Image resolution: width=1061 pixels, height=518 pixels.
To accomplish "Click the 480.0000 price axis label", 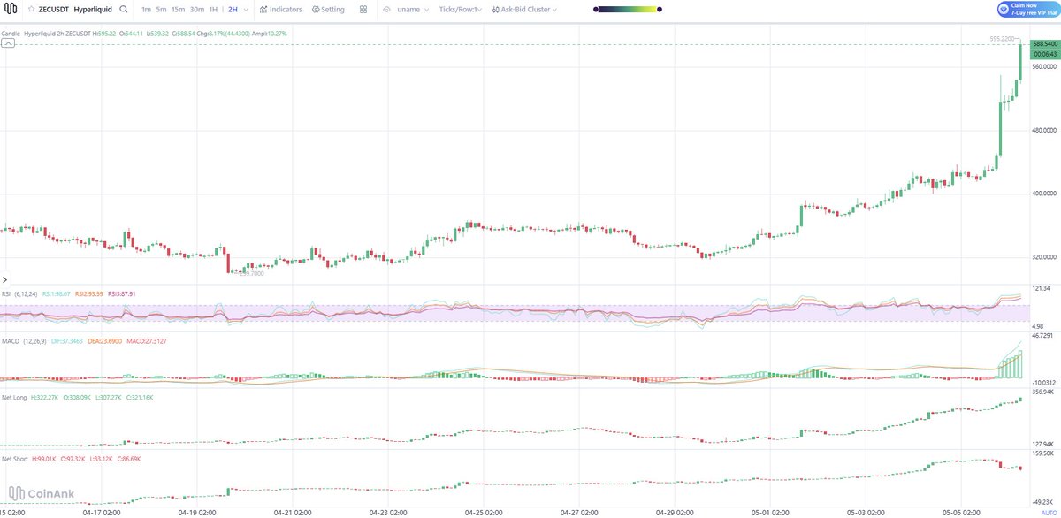I will (1044, 130).
